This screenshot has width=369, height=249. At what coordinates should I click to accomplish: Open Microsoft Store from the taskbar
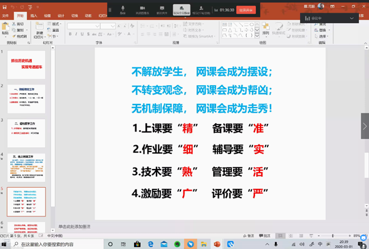pyautogui.click(x=137, y=244)
